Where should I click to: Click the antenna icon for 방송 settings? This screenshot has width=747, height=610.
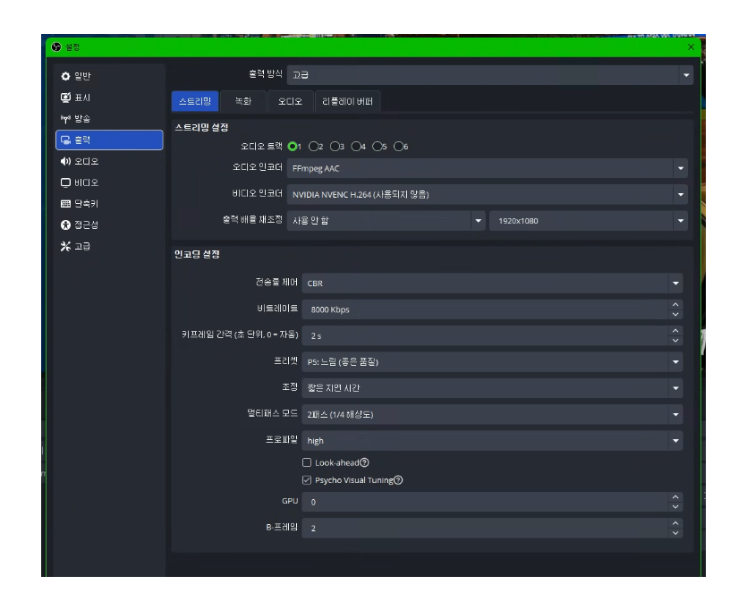click(65, 119)
